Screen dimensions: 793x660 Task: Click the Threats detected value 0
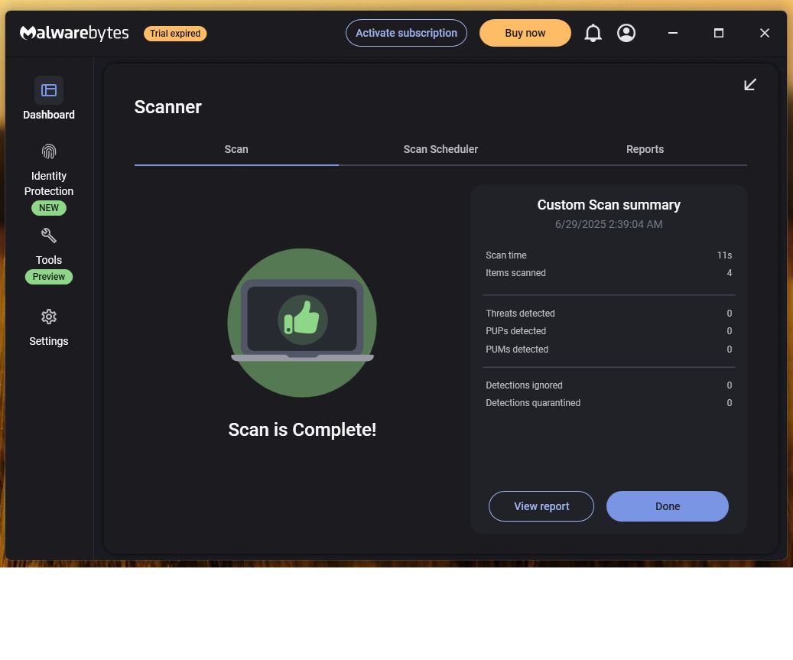coord(730,314)
